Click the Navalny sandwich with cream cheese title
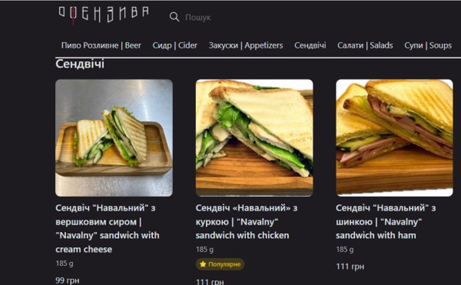 coord(108,229)
